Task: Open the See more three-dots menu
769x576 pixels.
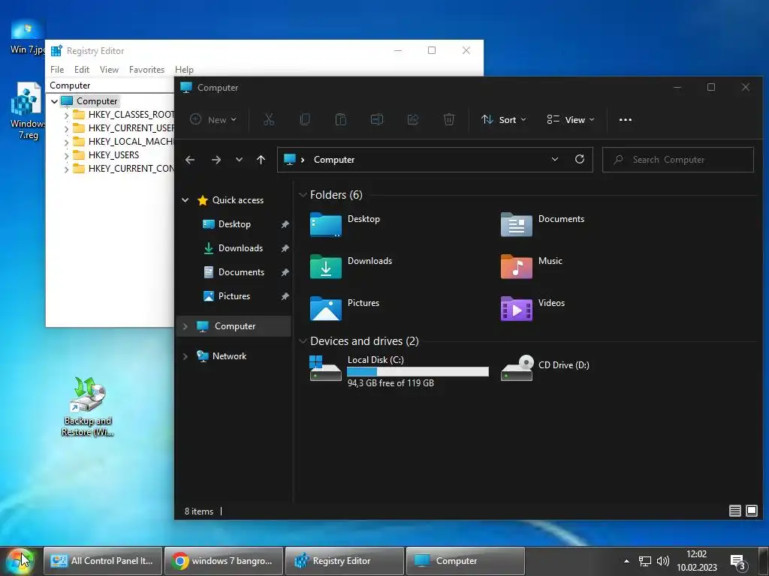Action: tap(626, 119)
